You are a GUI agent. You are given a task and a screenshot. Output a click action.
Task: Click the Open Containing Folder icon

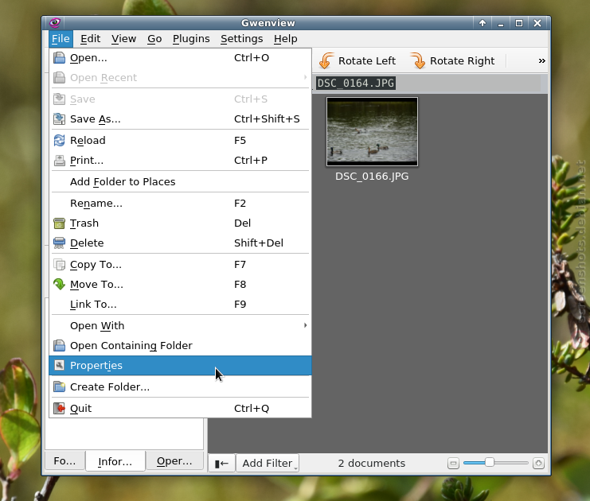click(x=59, y=346)
